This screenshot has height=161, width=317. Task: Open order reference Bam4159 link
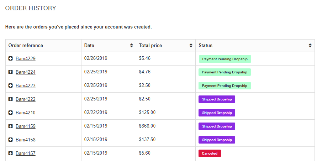pyautogui.click(x=26, y=126)
